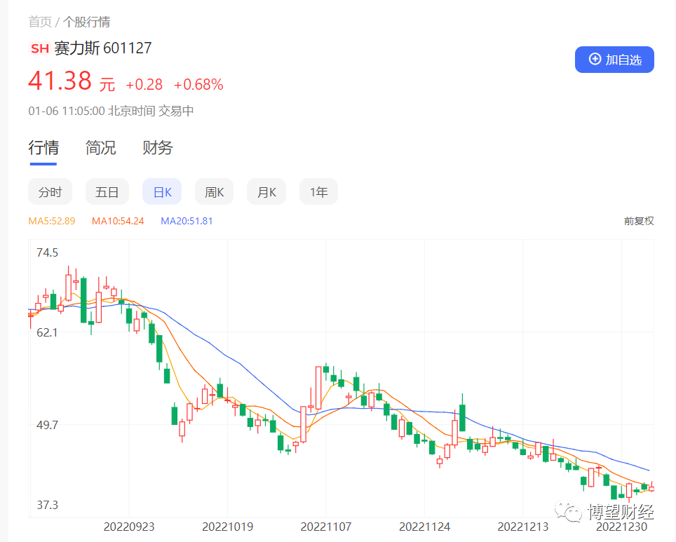Click the 个股行情 breadcrumb text
Image resolution: width=676 pixels, height=542 pixels.
pos(87,22)
